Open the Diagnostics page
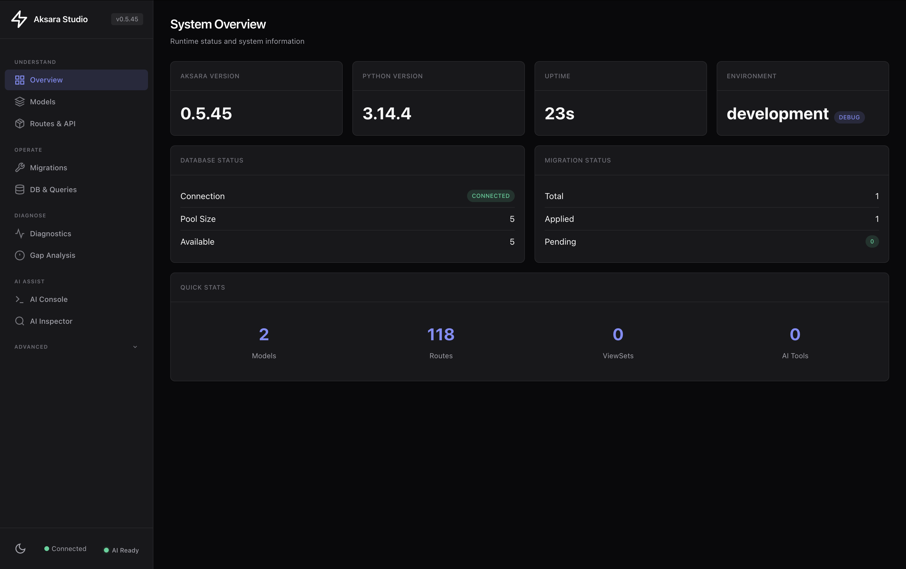The height and width of the screenshot is (569, 906). coord(76,233)
